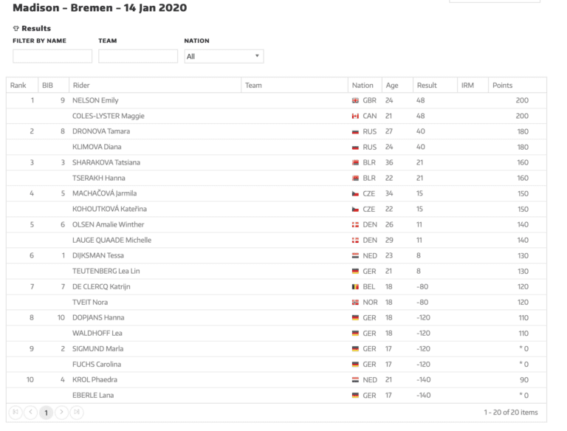Click the Filter by Name text field

point(52,56)
